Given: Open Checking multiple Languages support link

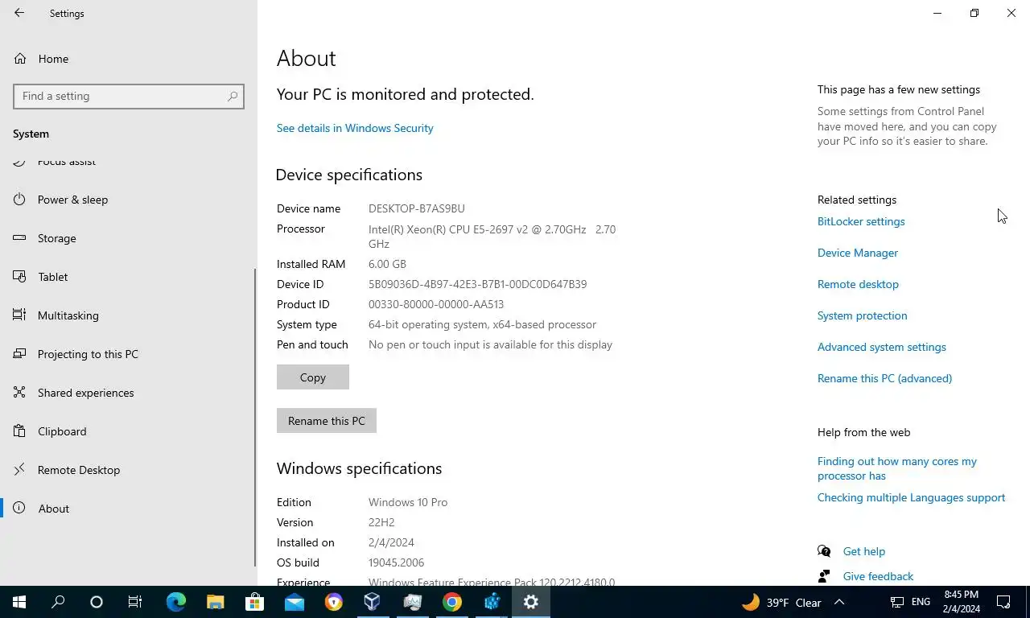Looking at the screenshot, I should [911, 497].
